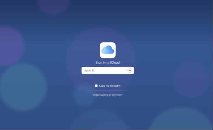Click the Keep me signed in label
The image size is (213, 130).
point(110,86)
